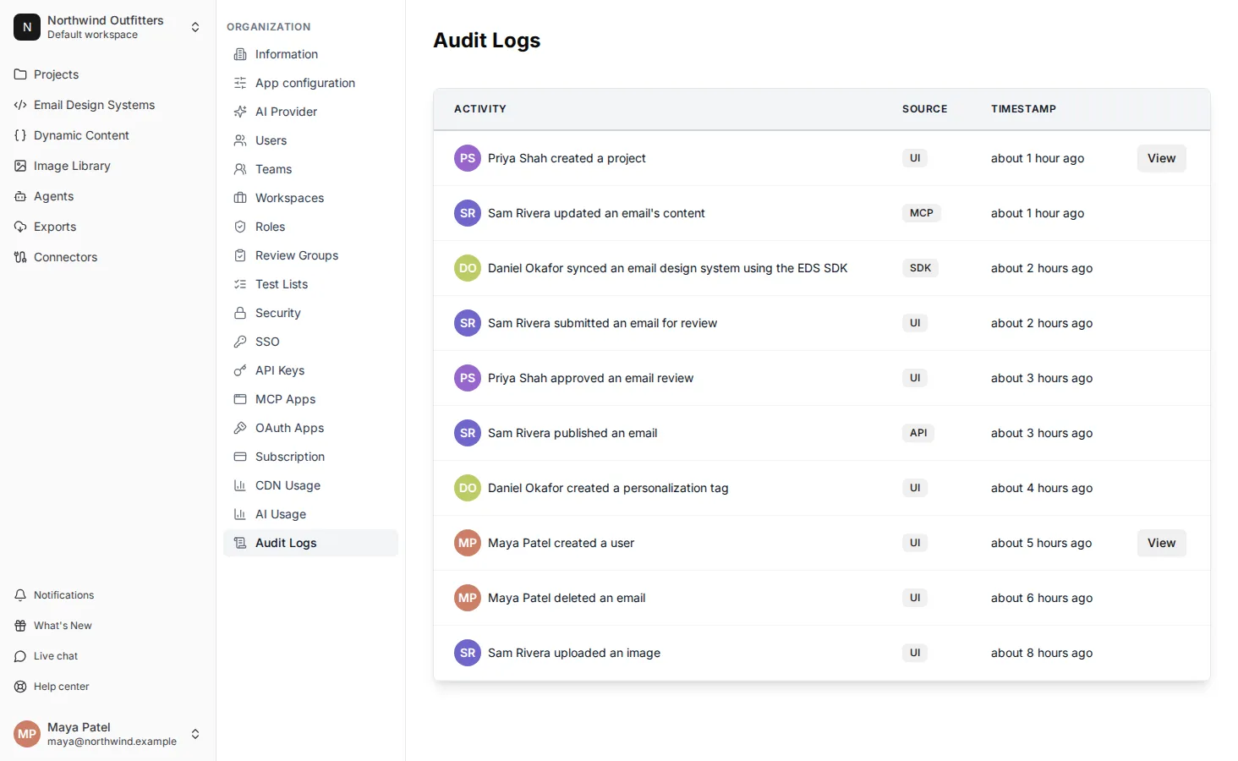Open Information in the organization menu
Image resolution: width=1238 pixels, height=761 pixels.
(310, 54)
